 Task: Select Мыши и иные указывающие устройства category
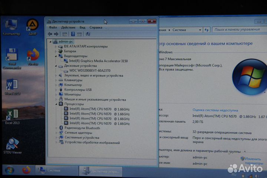pyautogui.click(x=95, y=99)
